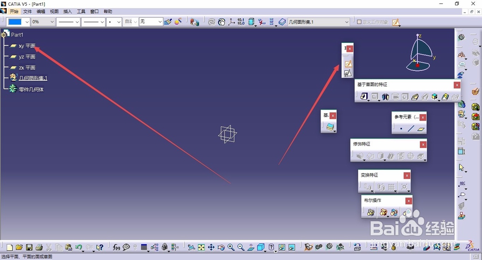This screenshot has width=482, height=260.
Task: Undo the last action
Action: 79,247
